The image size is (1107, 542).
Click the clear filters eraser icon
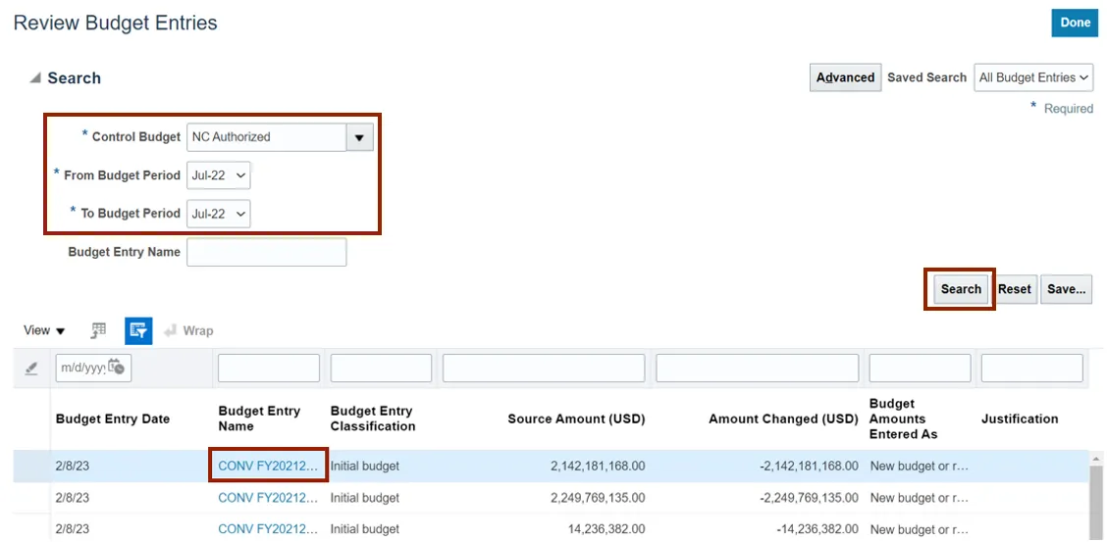pyautogui.click(x=31, y=369)
